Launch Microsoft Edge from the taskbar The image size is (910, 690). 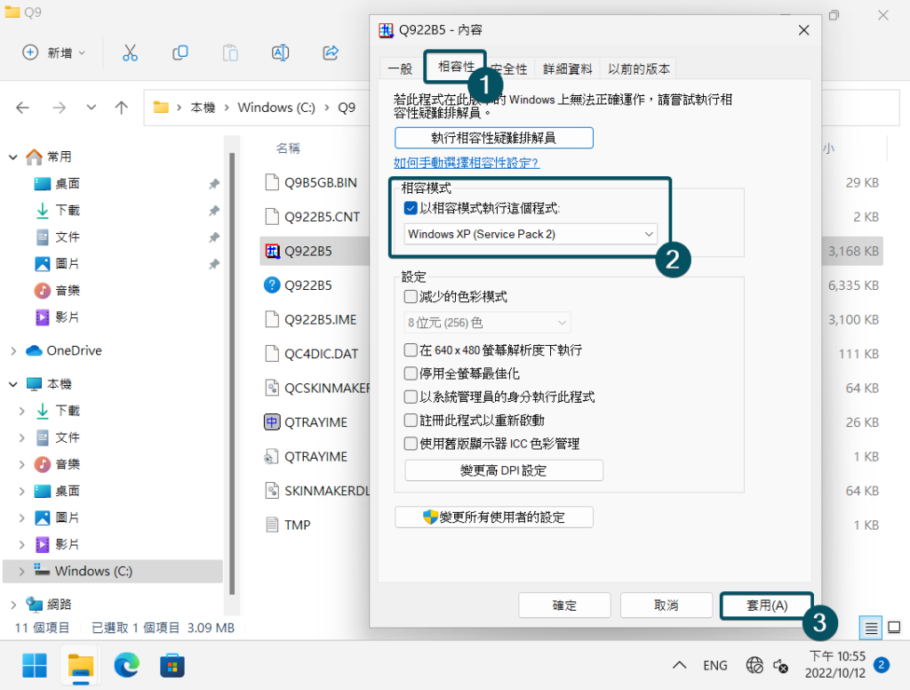click(126, 666)
